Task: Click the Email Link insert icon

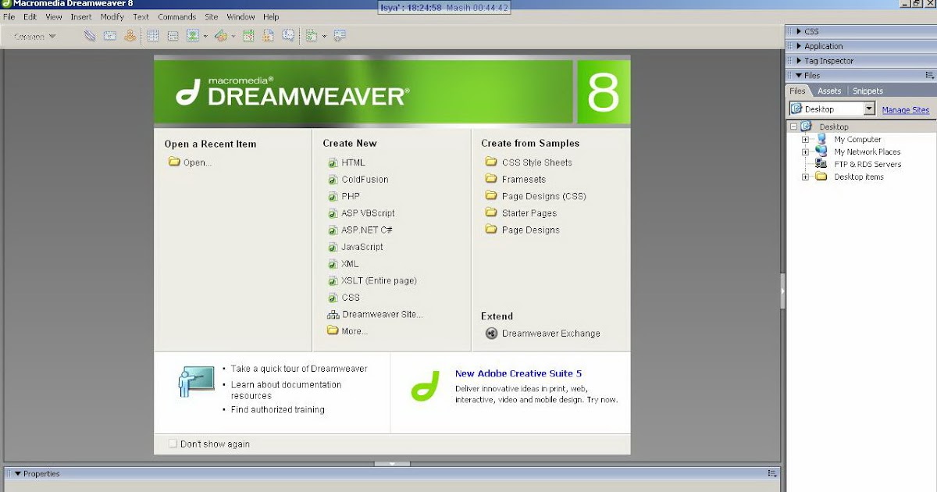Action: [x=110, y=36]
